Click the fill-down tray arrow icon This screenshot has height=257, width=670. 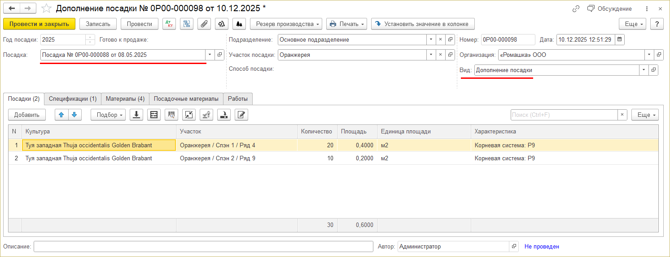(224, 115)
